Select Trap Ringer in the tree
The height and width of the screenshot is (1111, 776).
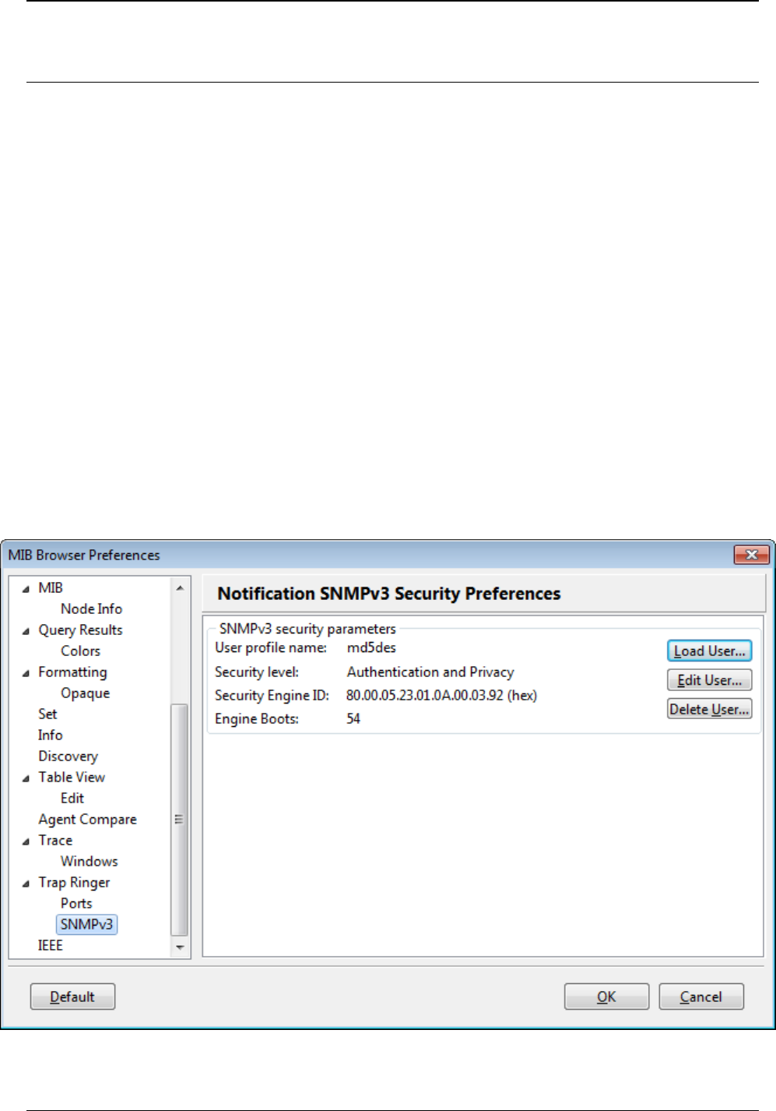click(74, 882)
